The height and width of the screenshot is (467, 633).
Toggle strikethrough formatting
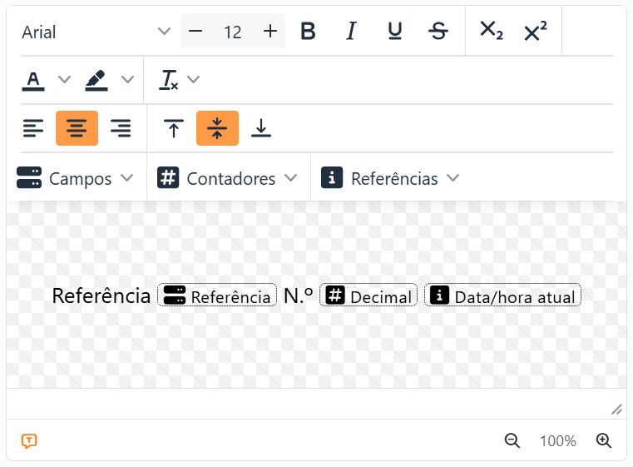(x=438, y=31)
